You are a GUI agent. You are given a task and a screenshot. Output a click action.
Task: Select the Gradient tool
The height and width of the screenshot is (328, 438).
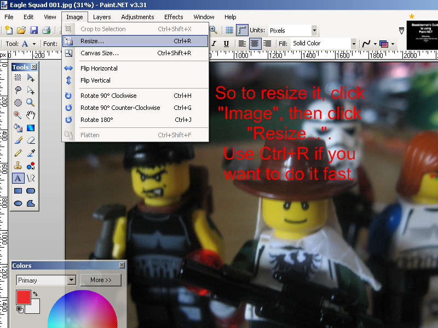point(31,128)
